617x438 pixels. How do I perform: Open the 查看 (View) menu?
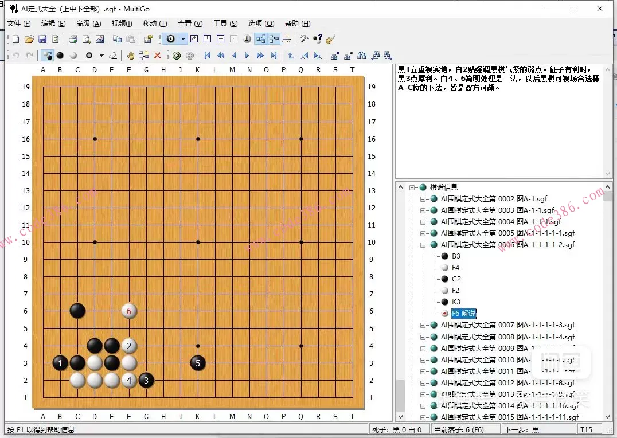[189, 24]
